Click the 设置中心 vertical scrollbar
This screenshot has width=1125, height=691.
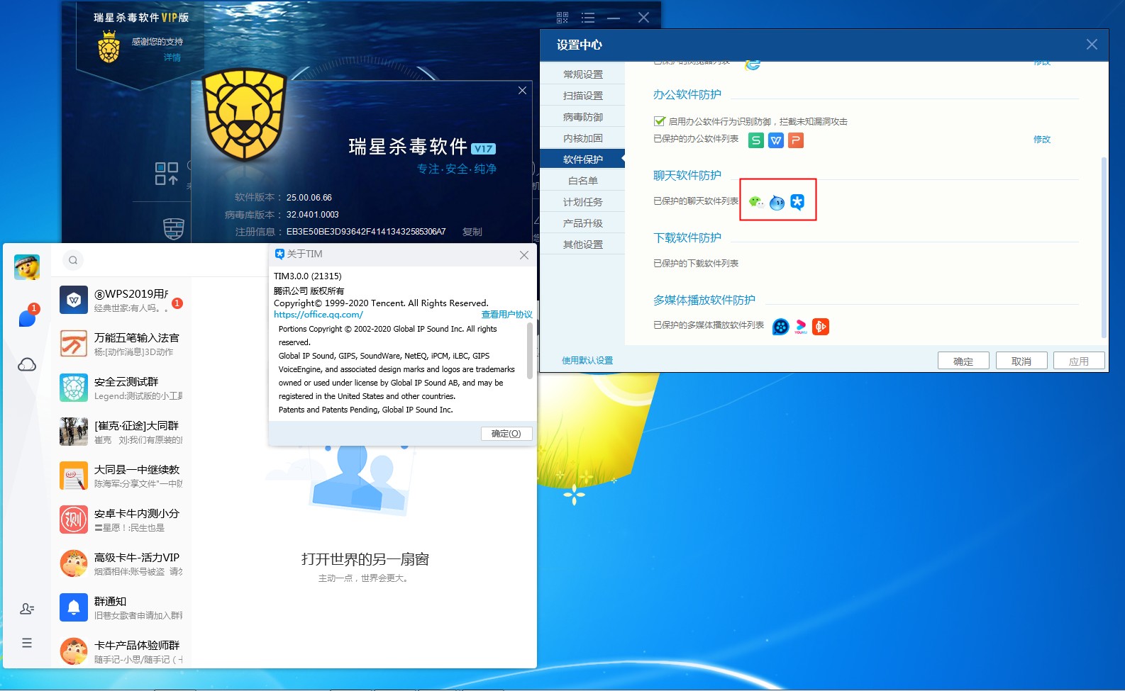(1103, 247)
